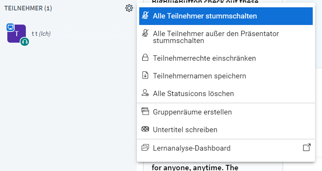The image size is (322, 171).
Task: Click the download-file icon beside Teilnehmernamen speichern
Action: point(145,75)
